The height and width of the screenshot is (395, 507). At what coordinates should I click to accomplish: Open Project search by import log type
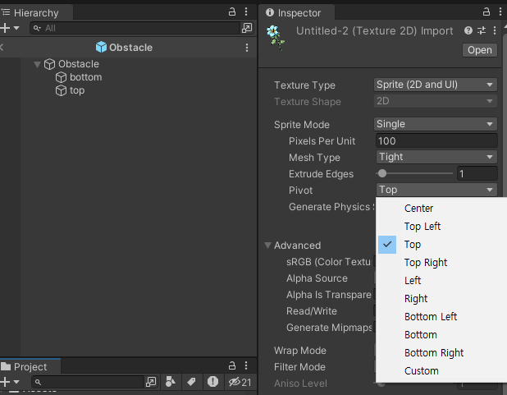coord(212,382)
